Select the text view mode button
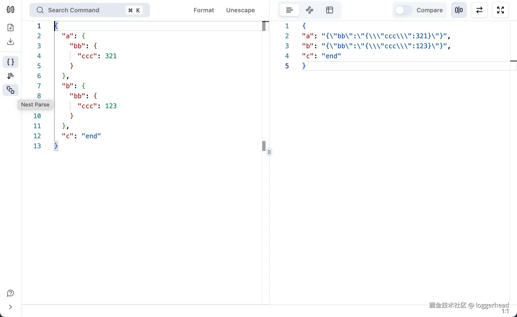Image resolution: width=517 pixels, height=317 pixels. click(290, 10)
